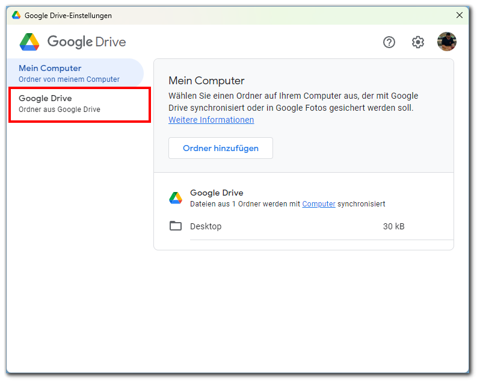Click the Google Drive icon in the sync section
The image size is (480, 384).
click(176, 198)
